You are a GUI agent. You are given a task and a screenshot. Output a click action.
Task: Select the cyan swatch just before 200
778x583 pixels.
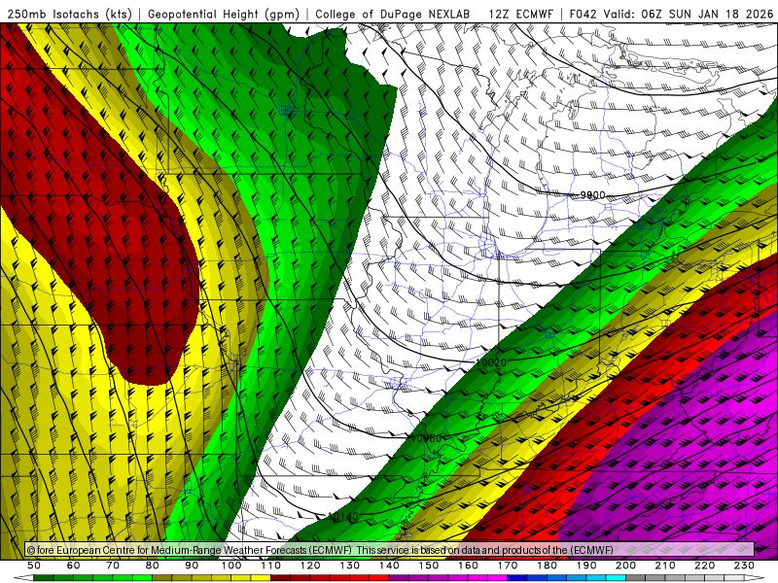click(616, 578)
